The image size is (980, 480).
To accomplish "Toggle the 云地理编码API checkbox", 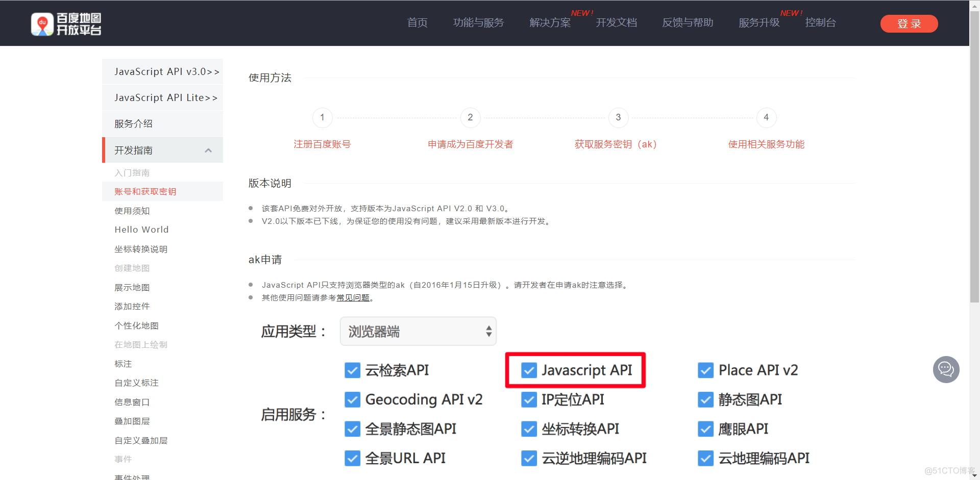I will (x=705, y=458).
